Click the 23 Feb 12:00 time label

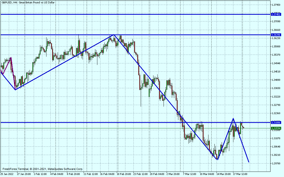click(140, 174)
